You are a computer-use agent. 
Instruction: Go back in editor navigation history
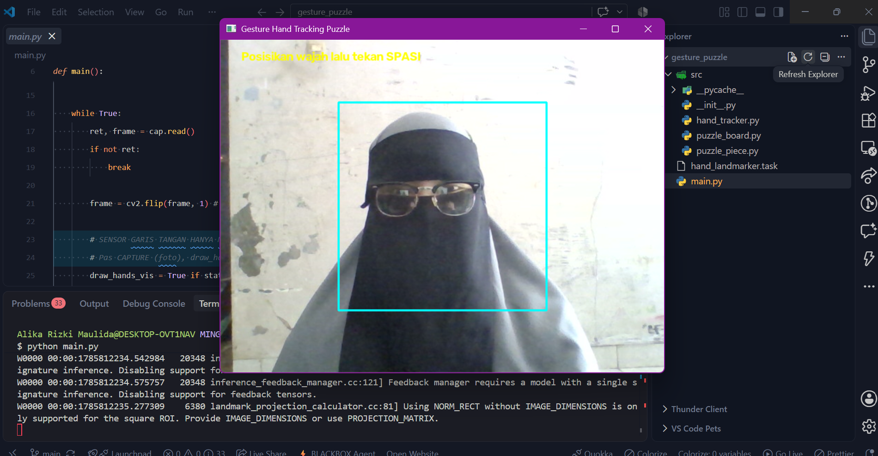[262, 12]
